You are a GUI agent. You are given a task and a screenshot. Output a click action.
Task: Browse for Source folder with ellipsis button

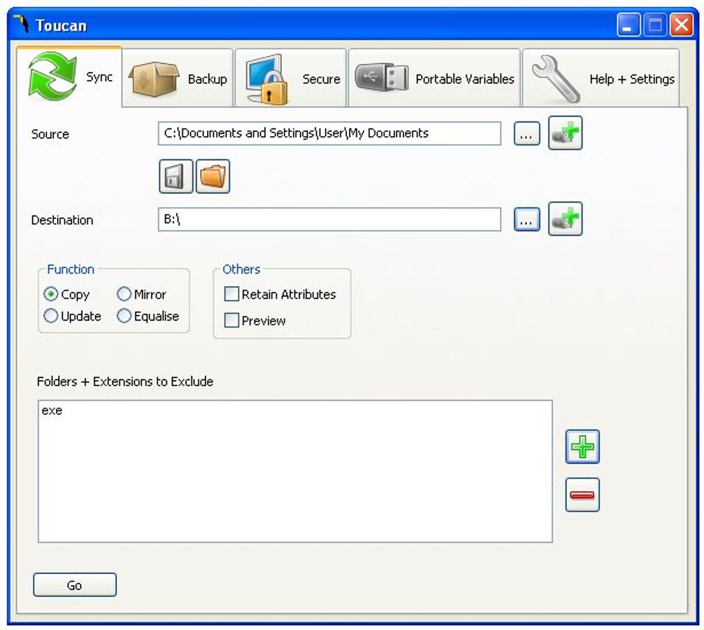tap(527, 133)
